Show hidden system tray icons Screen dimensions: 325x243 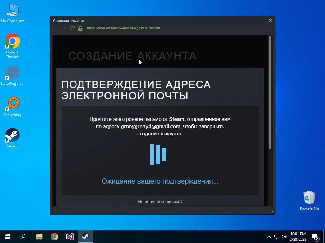[x=269, y=237]
